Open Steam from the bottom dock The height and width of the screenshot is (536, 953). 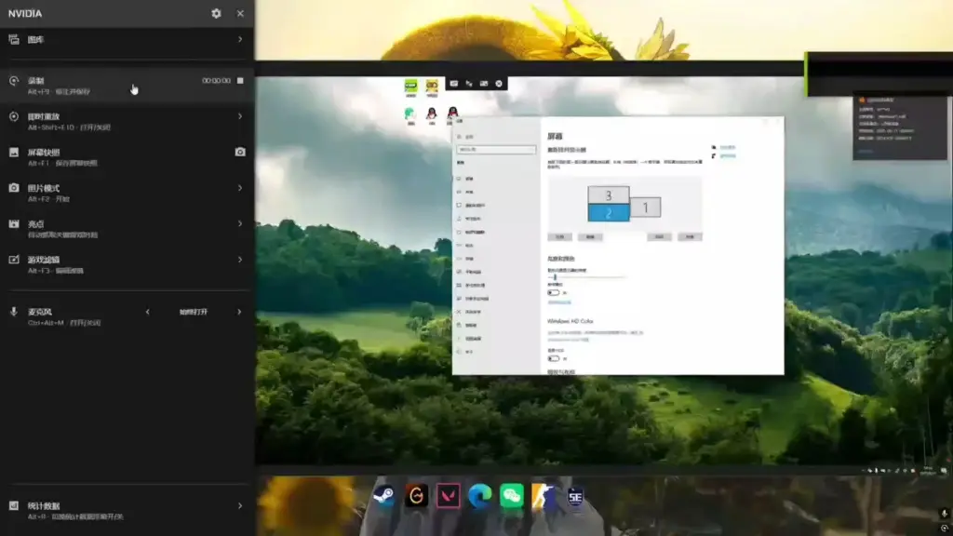click(x=383, y=497)
